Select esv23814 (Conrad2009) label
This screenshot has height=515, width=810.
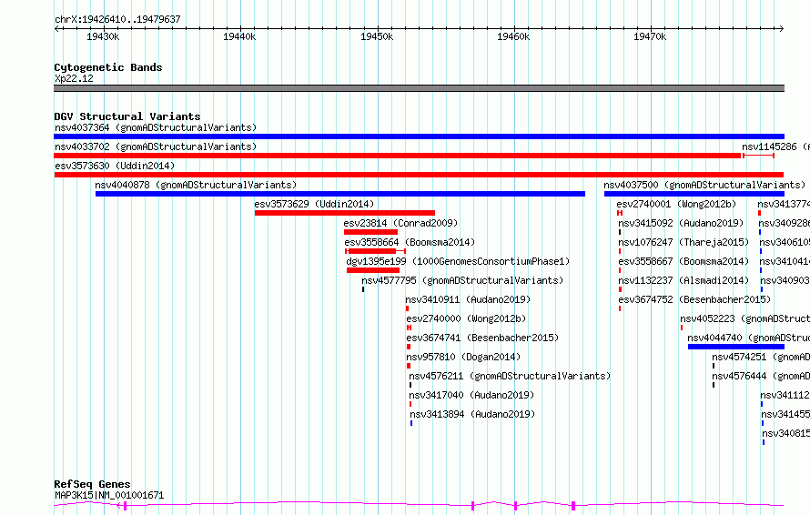[x=400, y=223]
